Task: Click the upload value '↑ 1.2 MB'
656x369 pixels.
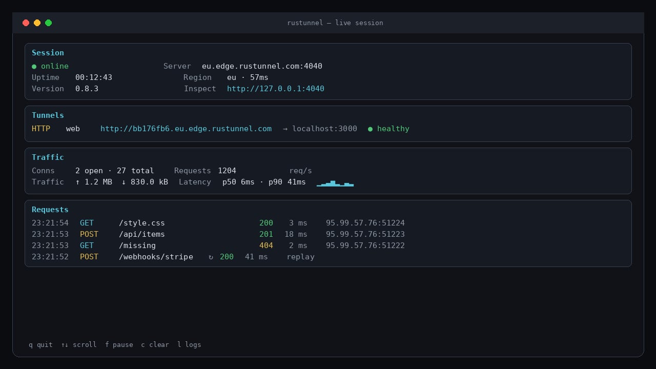Action: tap(94, 182)
